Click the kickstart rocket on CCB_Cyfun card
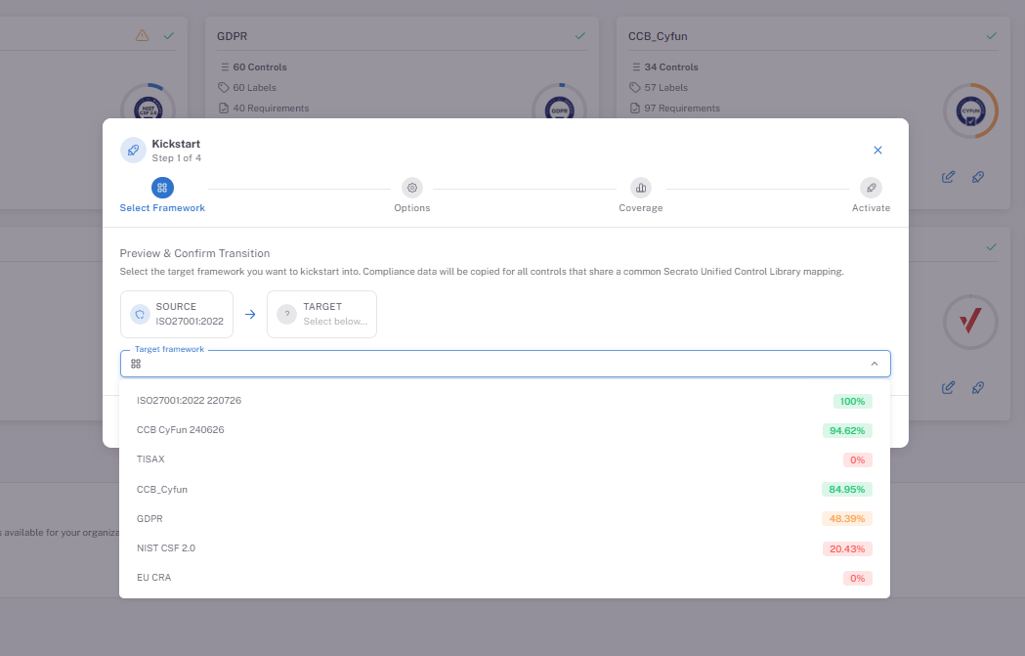 click(x=978, y=177)
